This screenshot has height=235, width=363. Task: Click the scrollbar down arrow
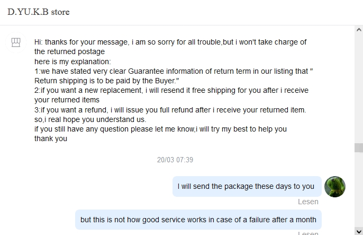(x=359, y=231)
